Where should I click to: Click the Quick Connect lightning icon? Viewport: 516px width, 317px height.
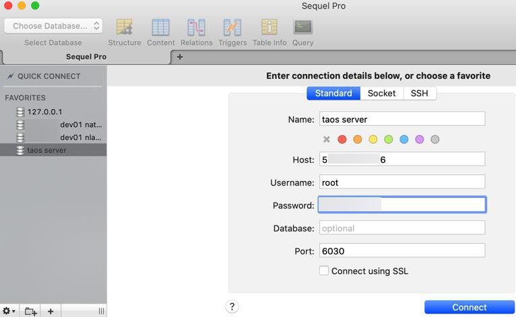point(11,76)
